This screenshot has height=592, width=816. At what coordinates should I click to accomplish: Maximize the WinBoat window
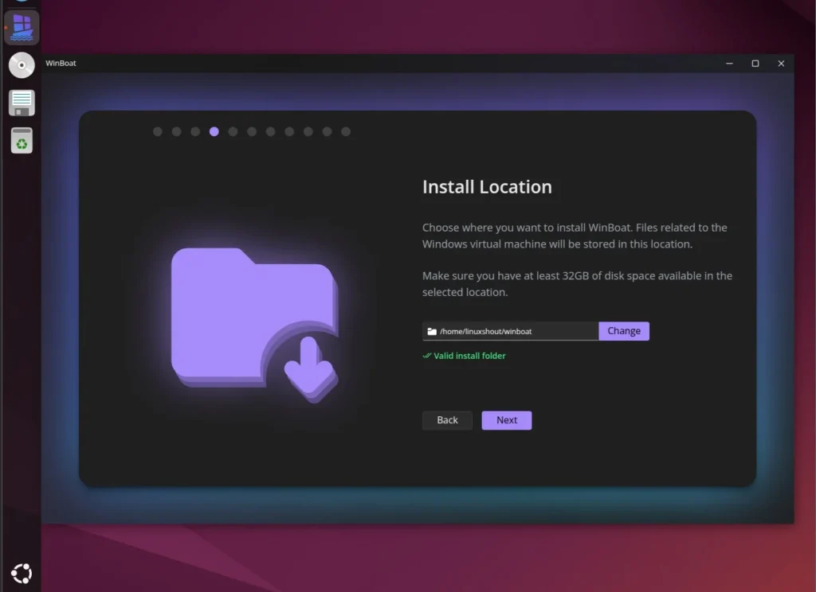pyautogui.click(x=755, y=64)
